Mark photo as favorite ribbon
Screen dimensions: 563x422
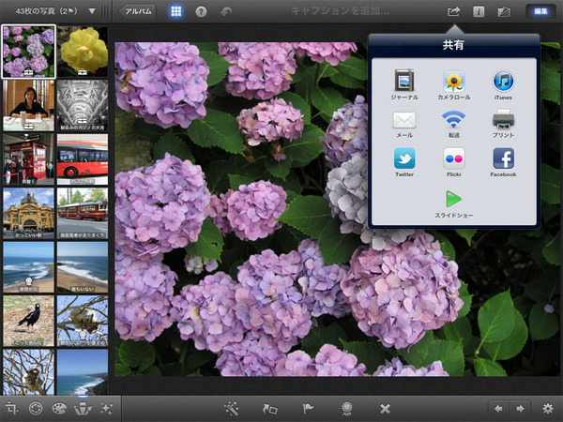(346, 409)
